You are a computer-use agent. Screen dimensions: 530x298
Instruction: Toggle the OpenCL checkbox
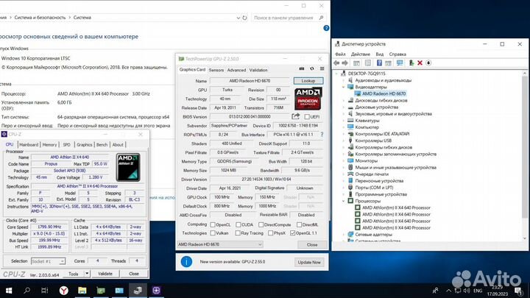(213, 224)
